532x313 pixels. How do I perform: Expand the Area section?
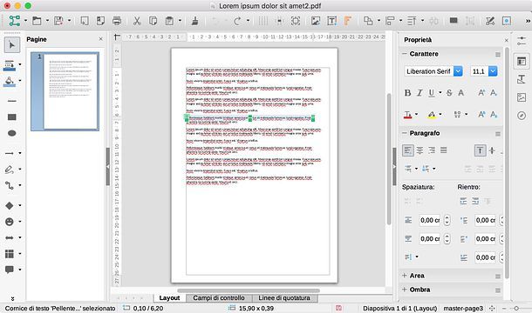[x=405, y=276]
